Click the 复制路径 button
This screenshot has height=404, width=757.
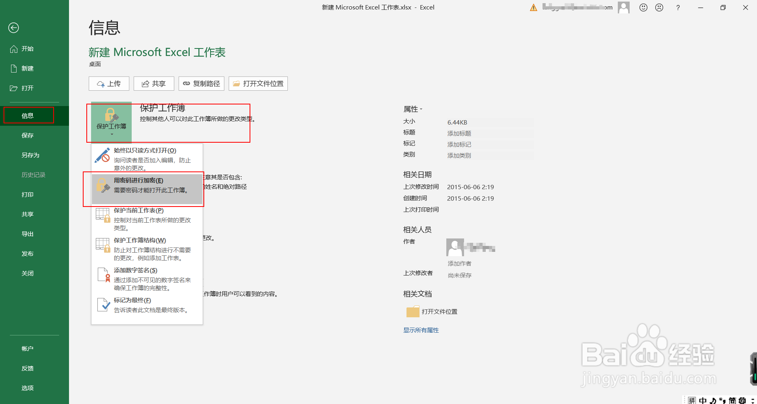pyautogui.click(x=201, y=84)
